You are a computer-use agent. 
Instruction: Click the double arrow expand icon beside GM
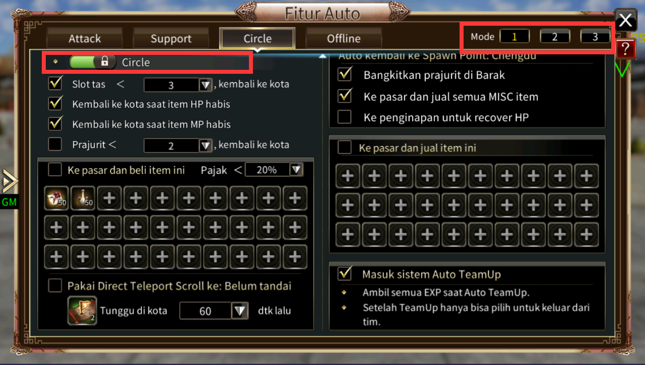[10, 181]
